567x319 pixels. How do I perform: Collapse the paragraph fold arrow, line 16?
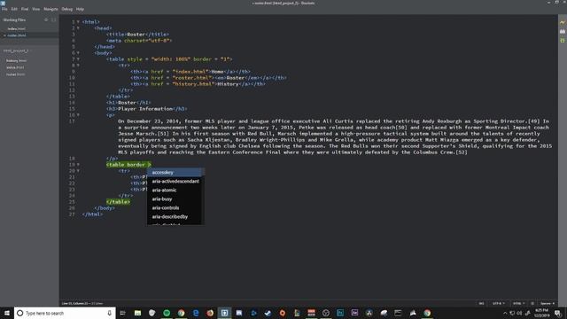(x=78, y=115)
